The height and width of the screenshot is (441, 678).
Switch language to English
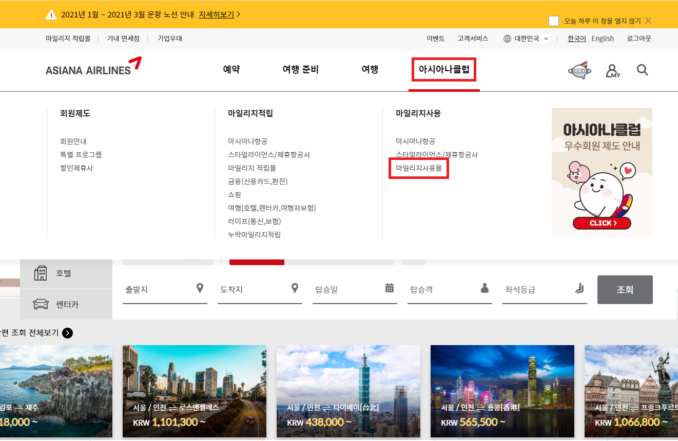[603, 38]
